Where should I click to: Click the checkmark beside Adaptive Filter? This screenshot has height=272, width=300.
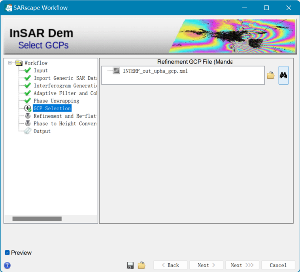tap(28, 93)
